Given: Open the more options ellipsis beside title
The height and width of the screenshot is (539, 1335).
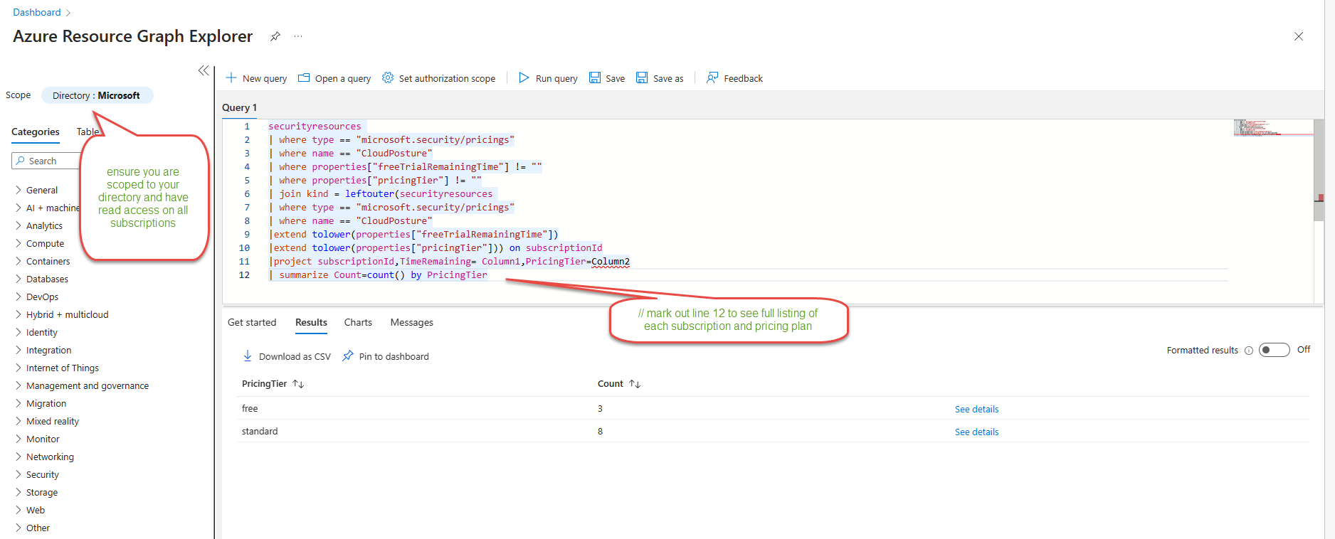Looking at the screenshot, I should click(298, 36).
